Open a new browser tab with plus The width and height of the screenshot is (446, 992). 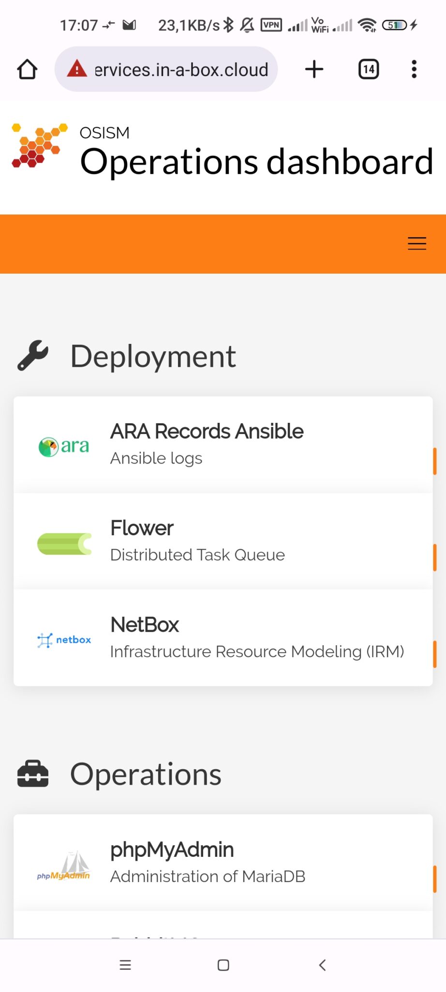tap(314, 69)
